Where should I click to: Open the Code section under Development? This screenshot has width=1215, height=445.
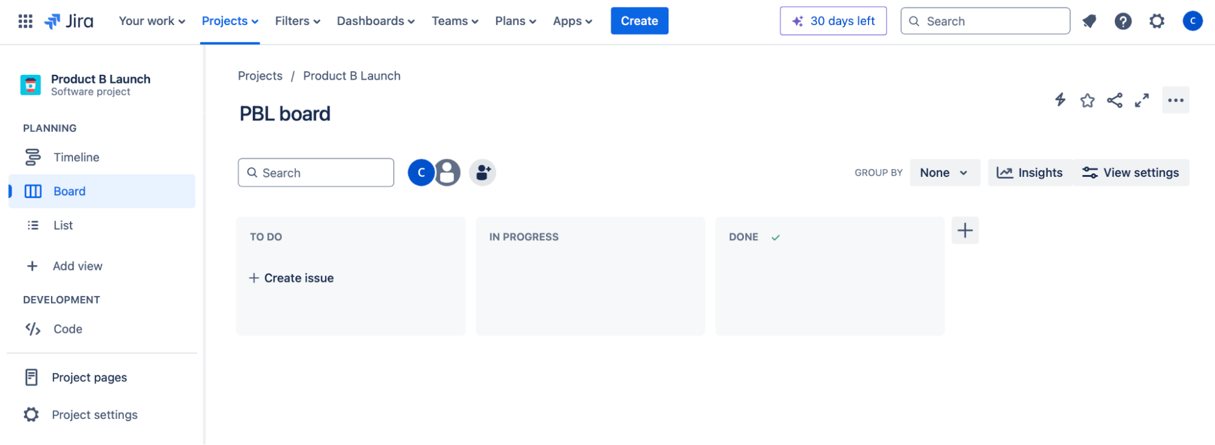pyautogui.click(x=67, y=329)
